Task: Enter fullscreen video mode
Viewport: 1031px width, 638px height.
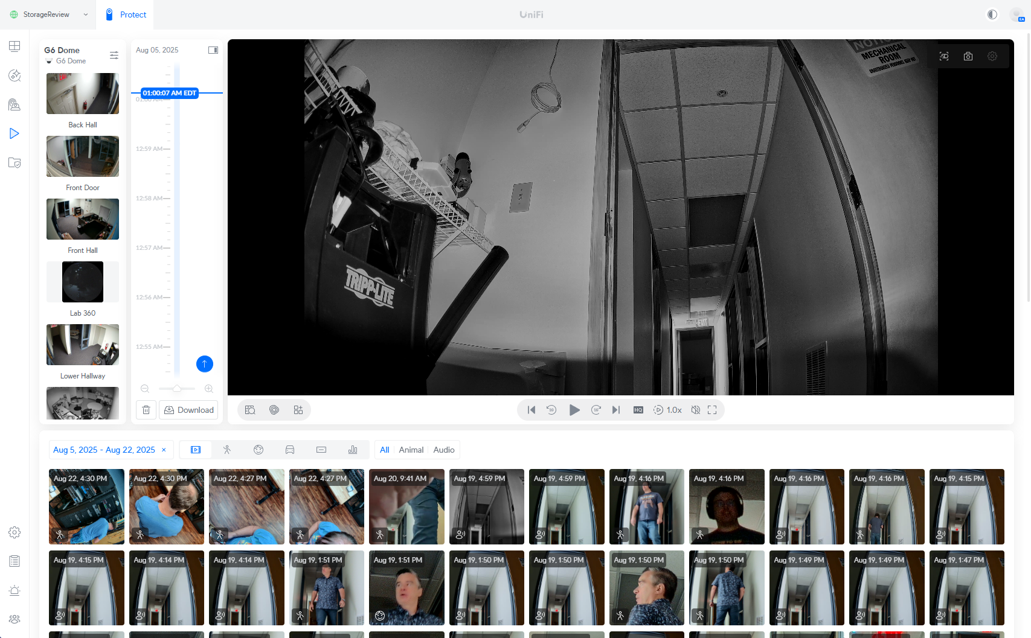Action: pos(712,410)
